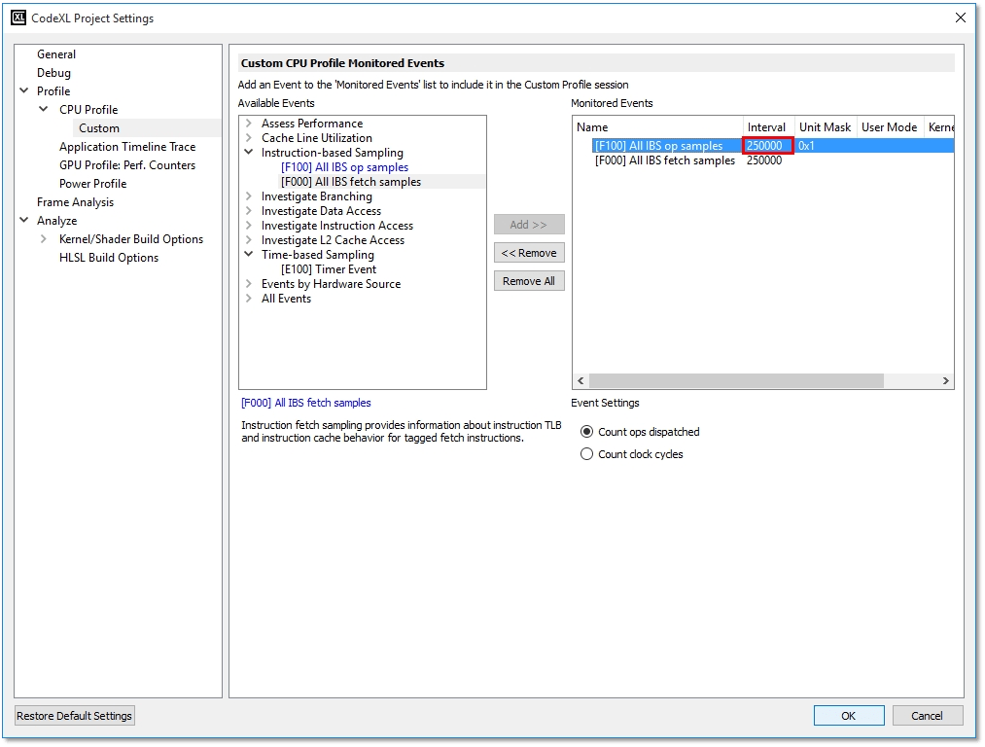Screen dimensions: 985x747
Task: Select [F100] All IBS op samples available event
Action: (345, 167)
